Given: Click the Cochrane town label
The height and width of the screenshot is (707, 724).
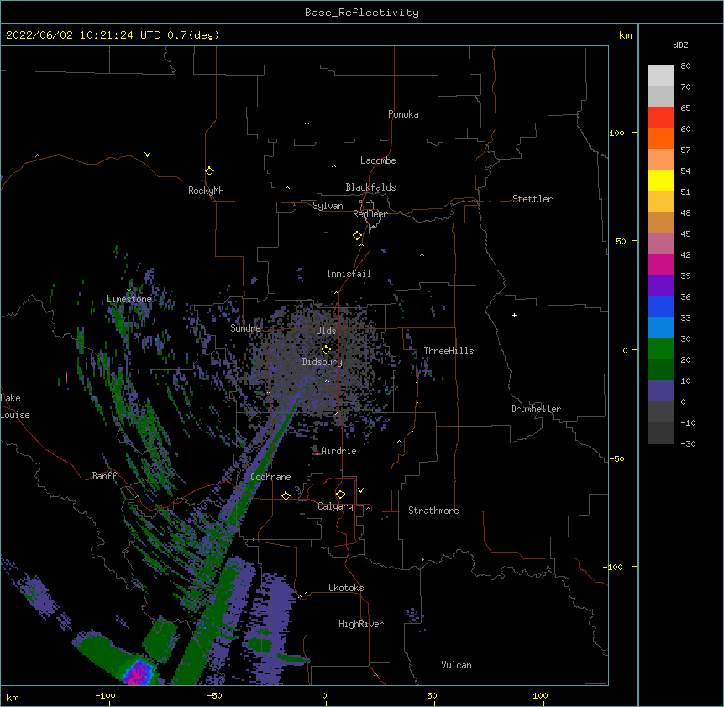Looking at the screenshot, I should [270, 477].
